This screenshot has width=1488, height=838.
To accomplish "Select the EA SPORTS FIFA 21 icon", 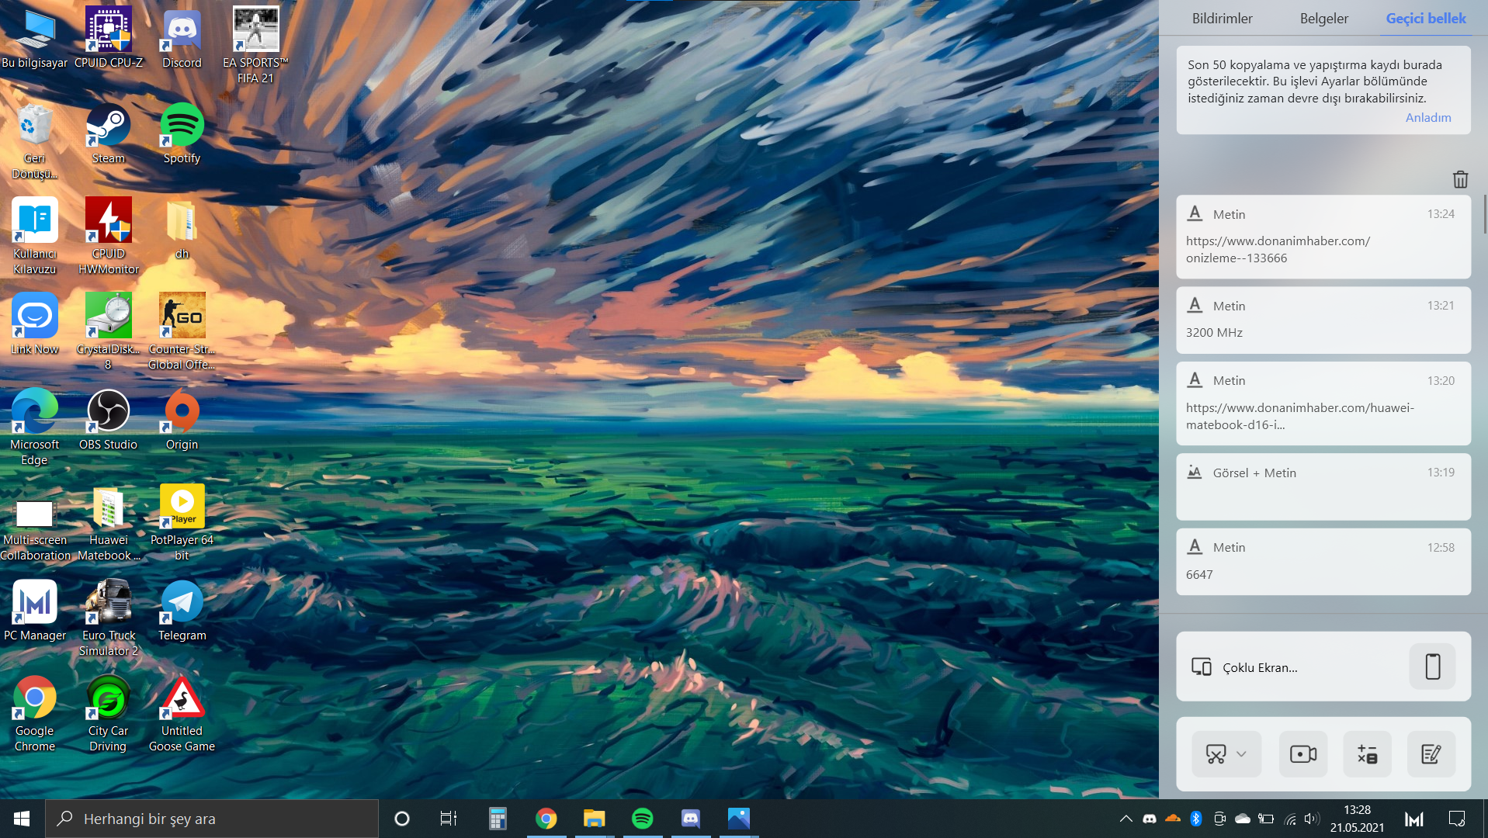I will 255,46.
